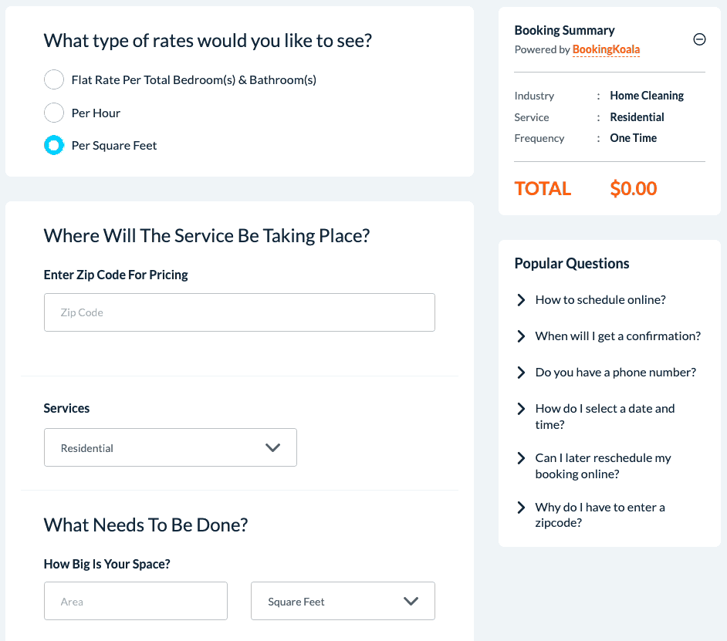Open 'Can I later reschedule my booking online?'

[x=604, y=466]
